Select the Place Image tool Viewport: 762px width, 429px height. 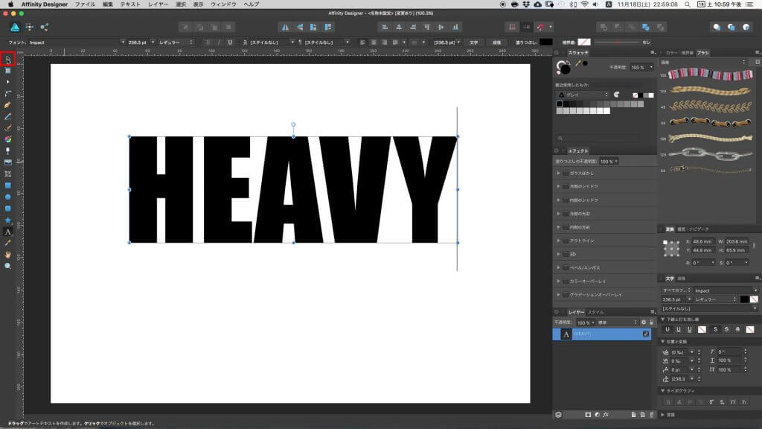coord(7,162)
